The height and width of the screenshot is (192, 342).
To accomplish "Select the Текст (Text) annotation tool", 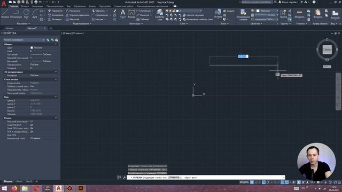I will click(123, 14).
